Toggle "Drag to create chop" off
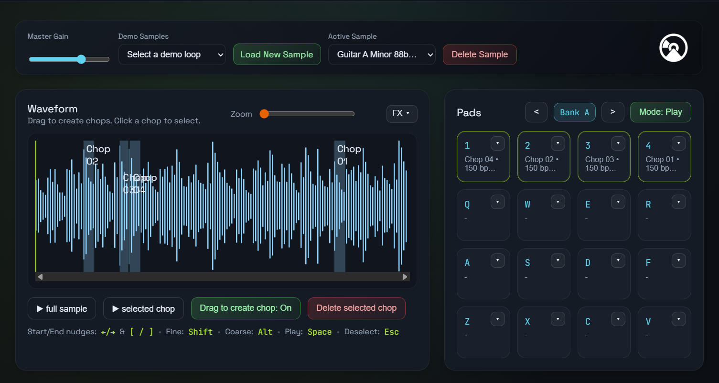Screen dimensions: 719x383 coord(246,308)
